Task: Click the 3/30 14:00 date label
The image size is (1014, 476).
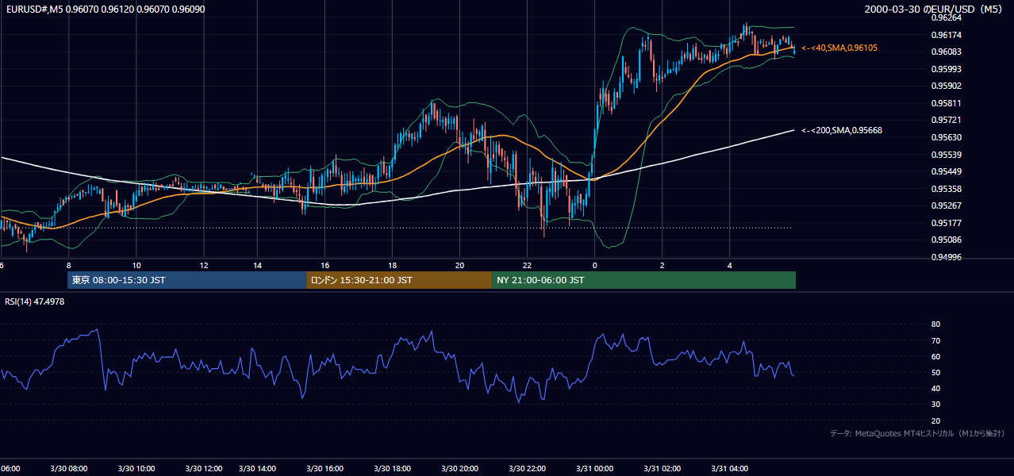Action: coord(258,469)
